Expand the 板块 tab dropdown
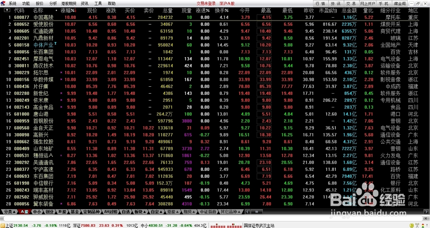Viewport: 430px width, 228px height. tap(141, 212)
